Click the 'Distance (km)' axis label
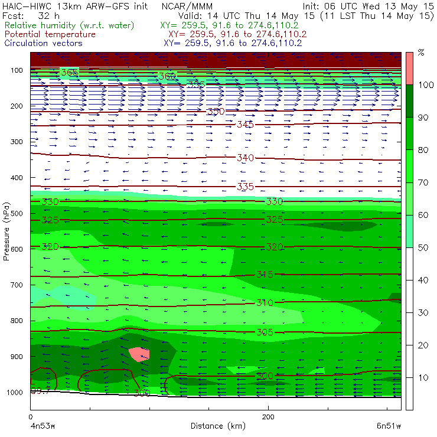 pos(218,426)
